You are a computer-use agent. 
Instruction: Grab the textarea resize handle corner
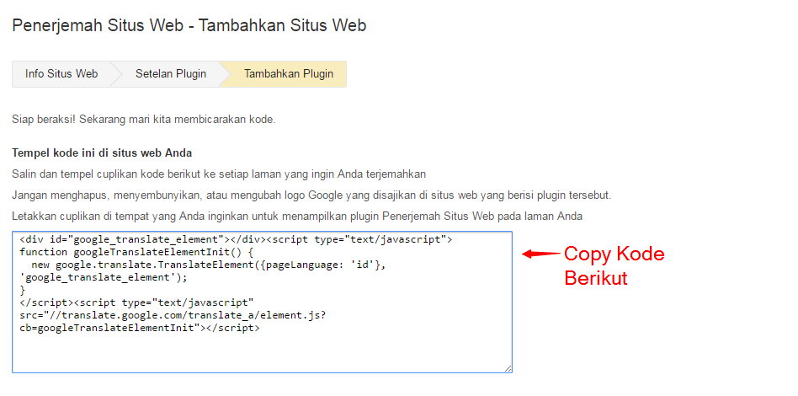point(508,368)
